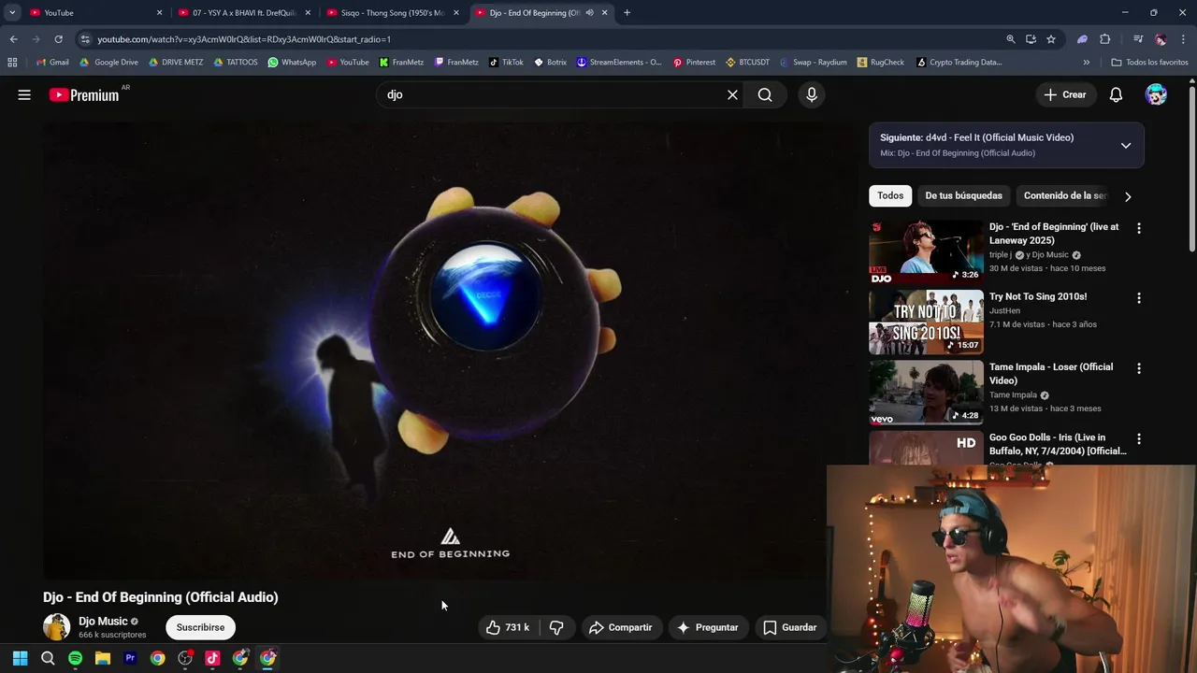Open the tab search dropdown arrow
Screen dimensions: 1197x673
11,12
